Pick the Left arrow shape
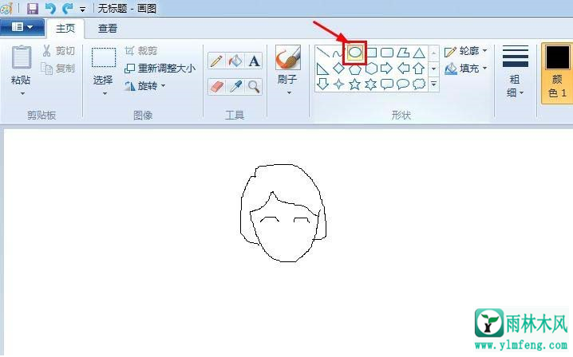 click(x=403, y=69)
